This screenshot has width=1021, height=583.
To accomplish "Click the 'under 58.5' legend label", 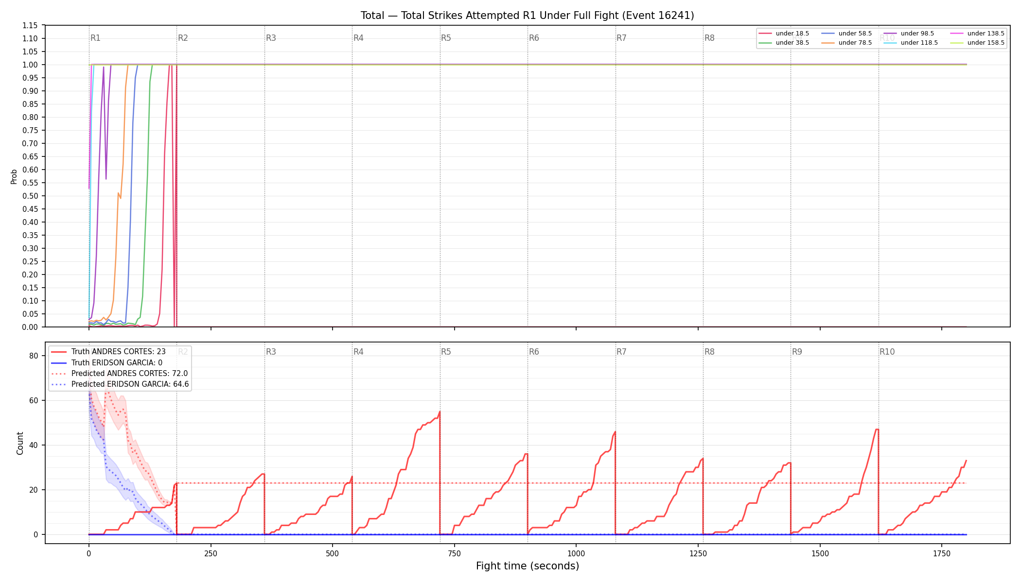I will click(855, 34).
